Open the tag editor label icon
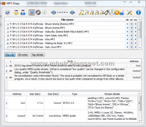 coord(106,13)
